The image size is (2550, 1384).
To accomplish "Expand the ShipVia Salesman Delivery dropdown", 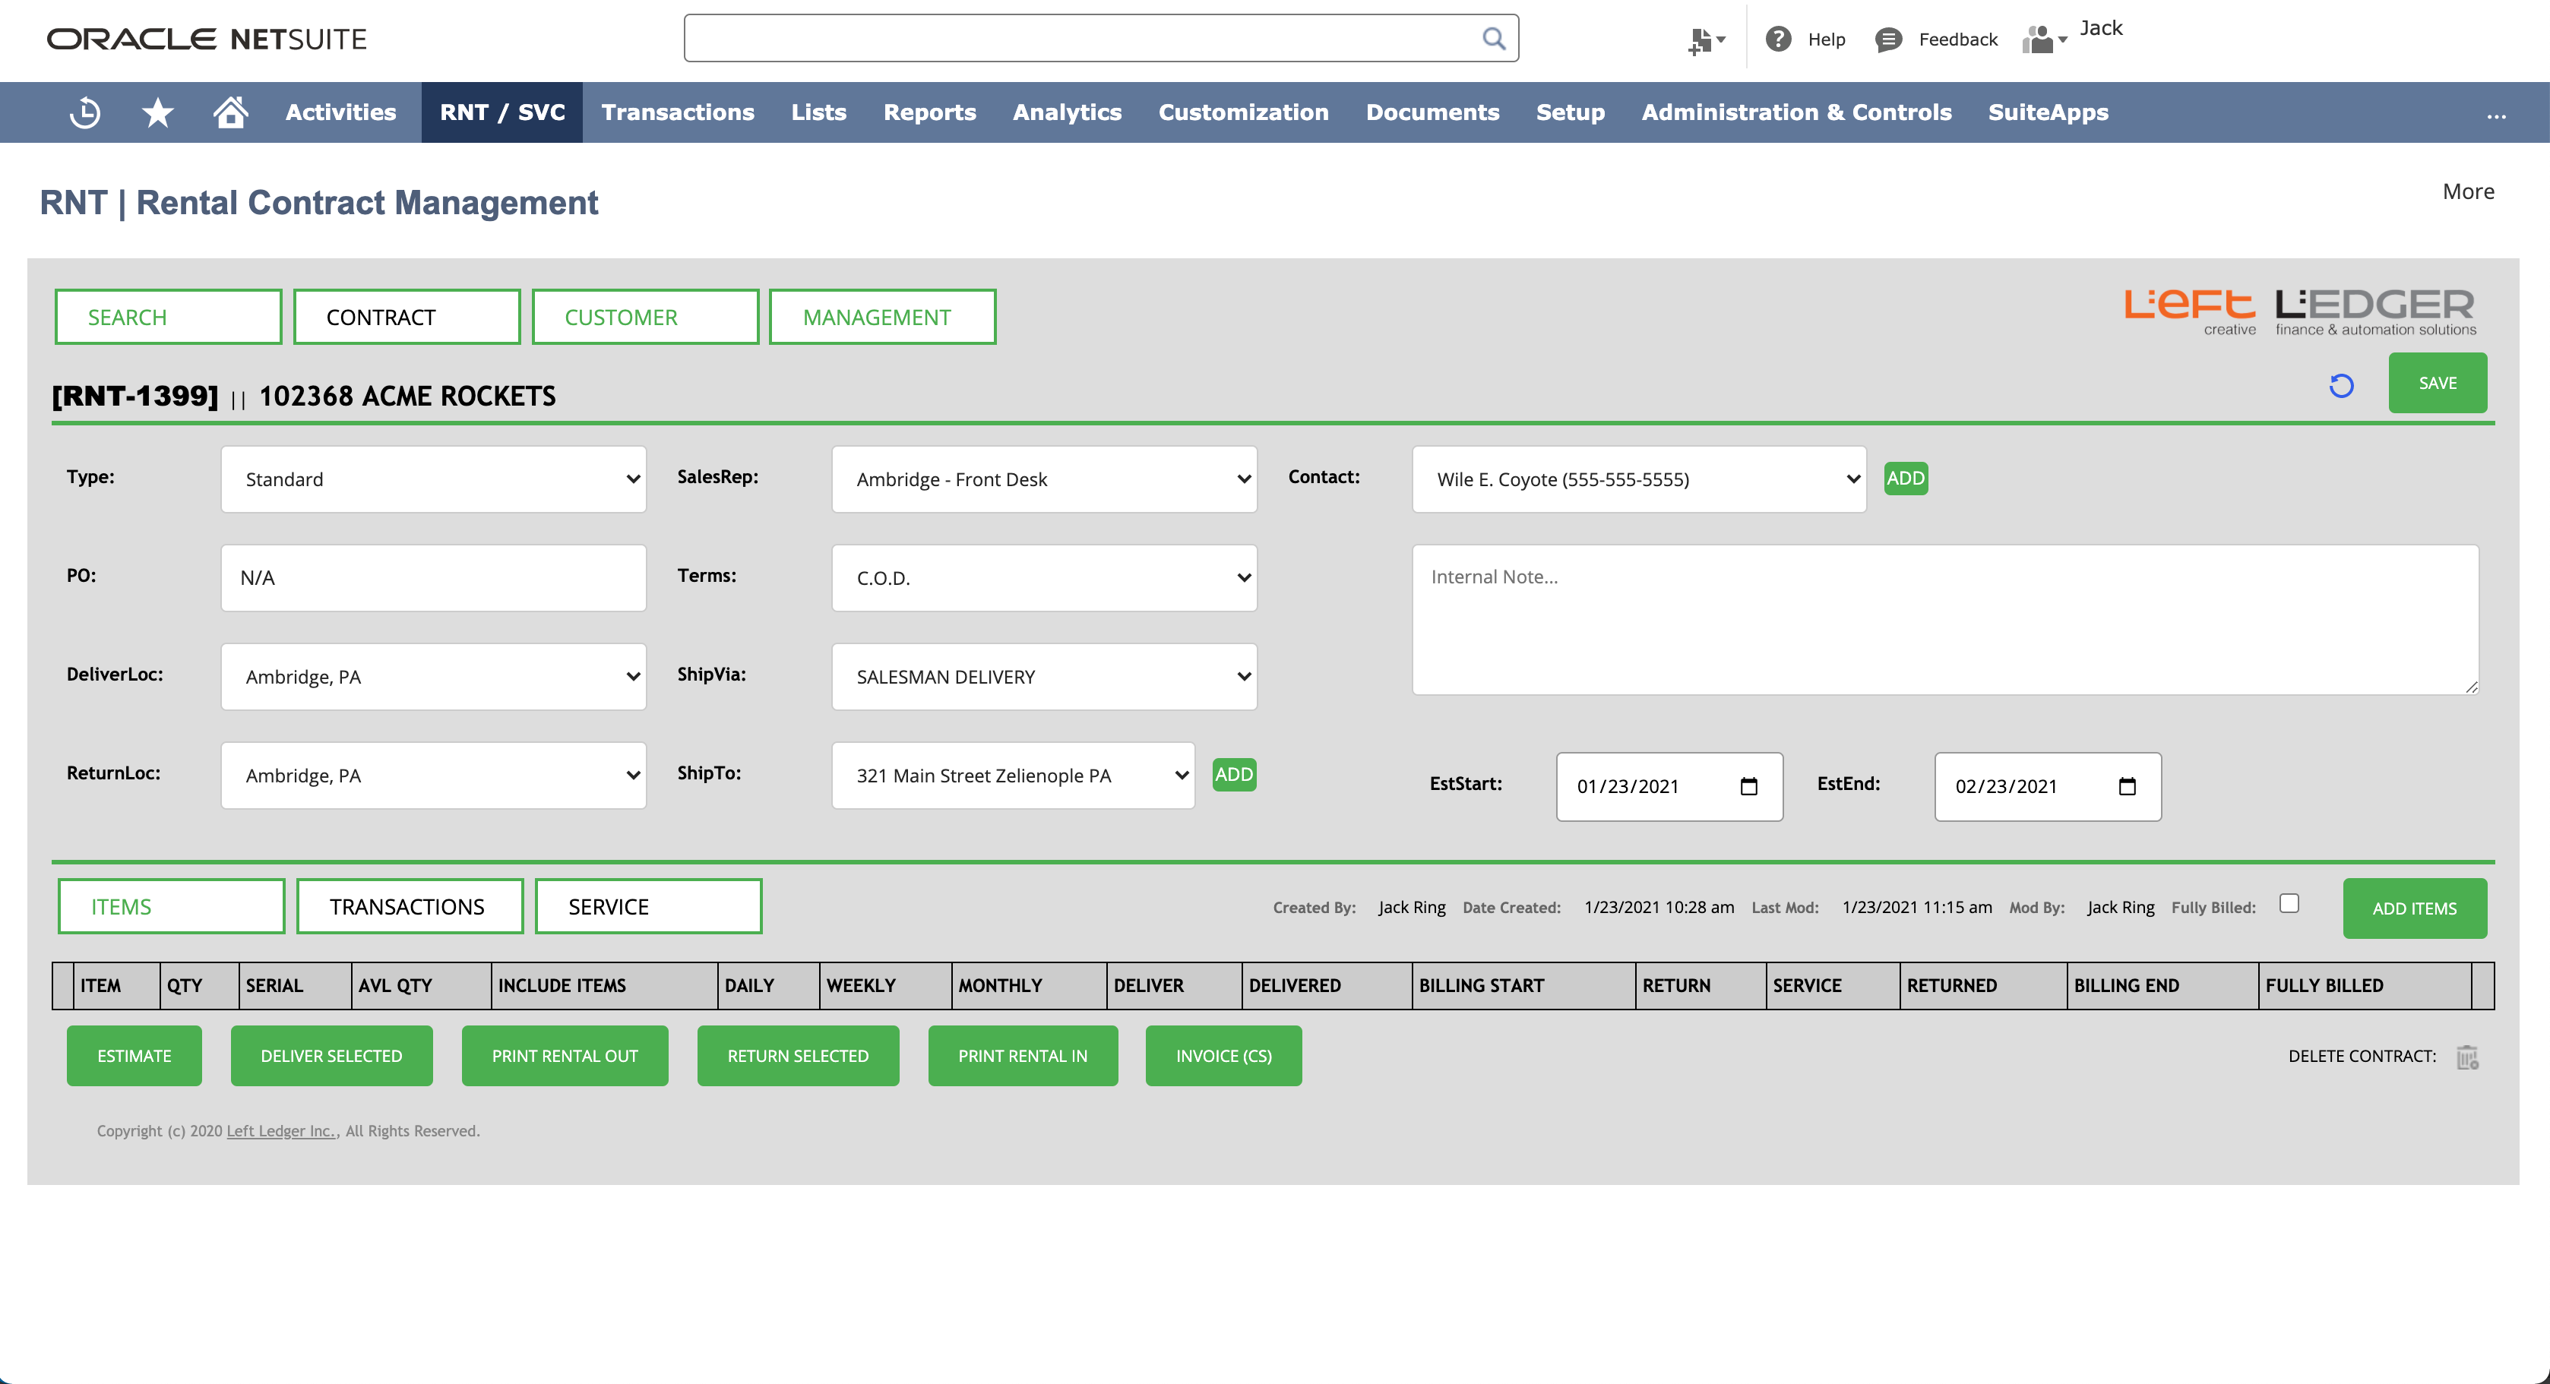I will (1043, 677).
